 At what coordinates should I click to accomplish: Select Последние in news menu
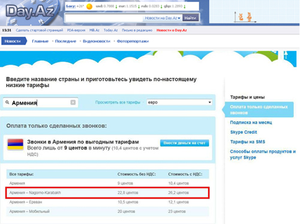(x=65, y=41)
